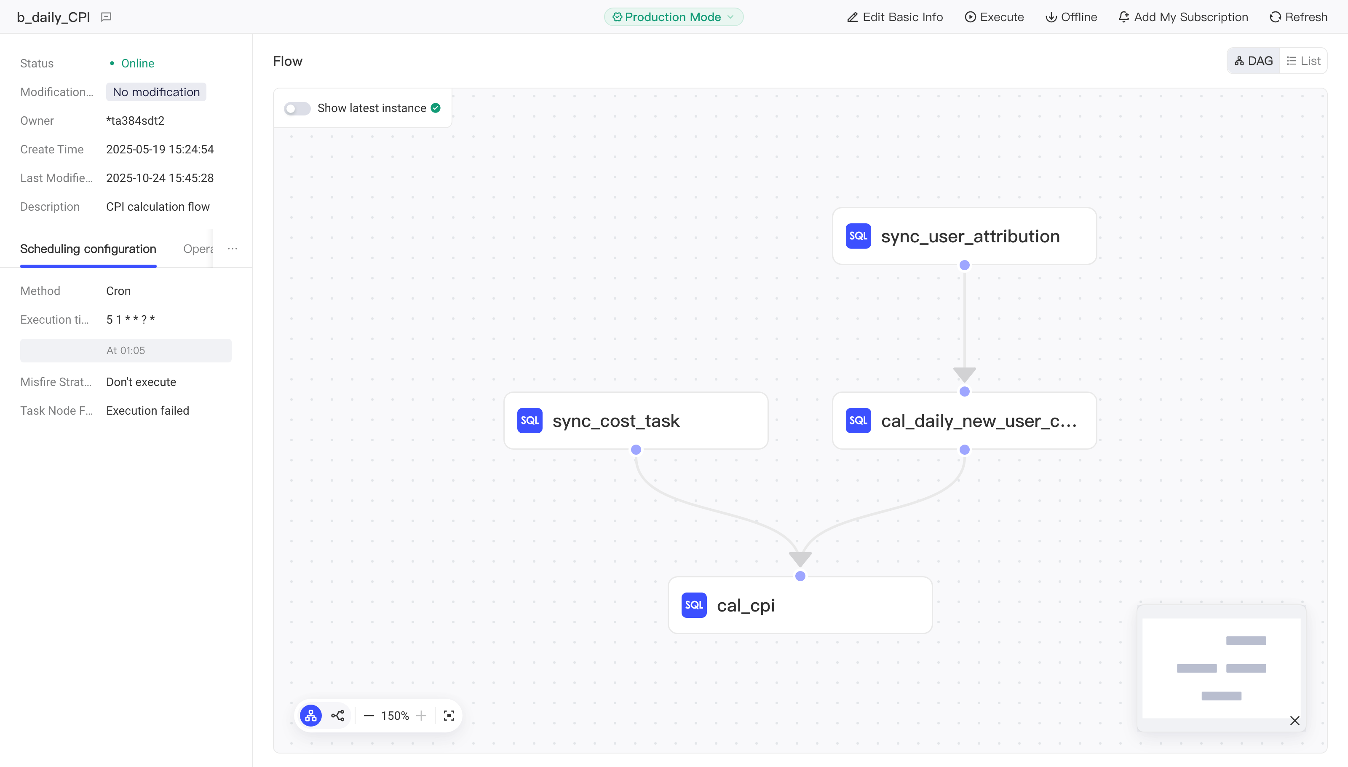Click SQL icon of sync_user_attribution
This screenshot has width=1348, height=767.
coord(859,236)
